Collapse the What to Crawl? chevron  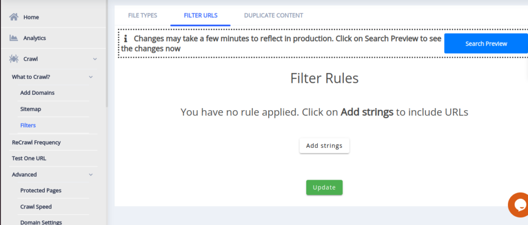[91, 77]
